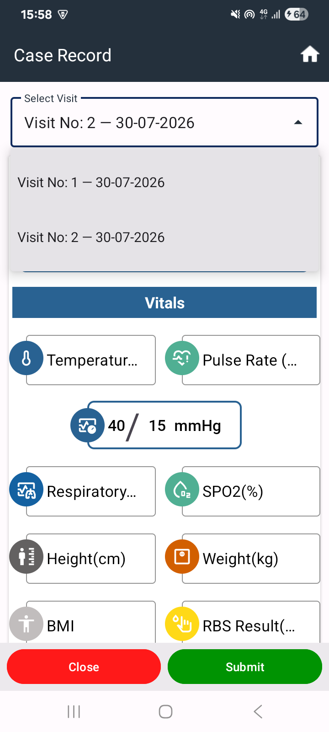
Task: Click the green Submit button
Action: pos(245,667)
